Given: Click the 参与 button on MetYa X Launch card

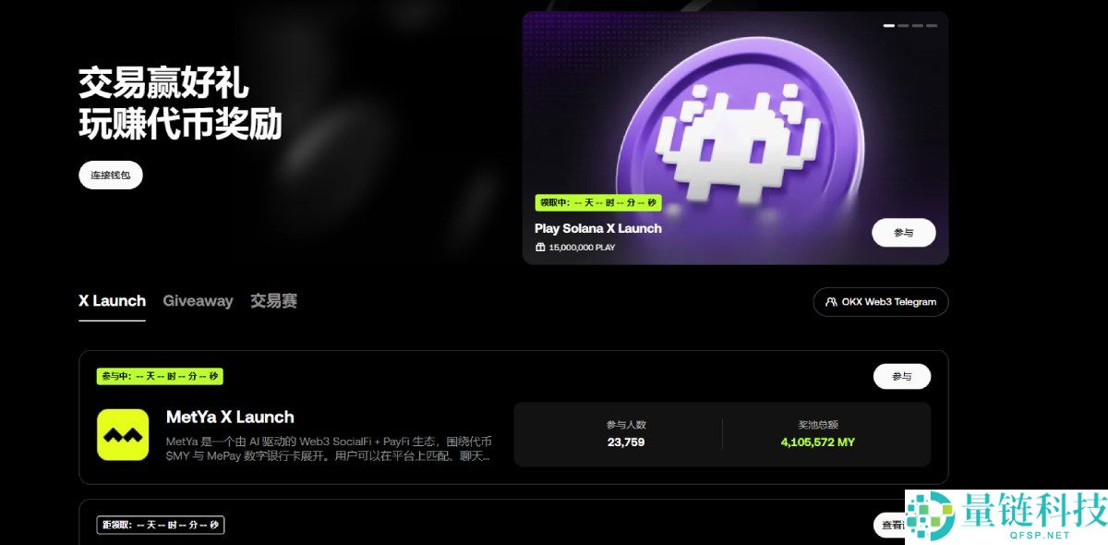Looking at the screenshot, I should (x=901, y=376).
